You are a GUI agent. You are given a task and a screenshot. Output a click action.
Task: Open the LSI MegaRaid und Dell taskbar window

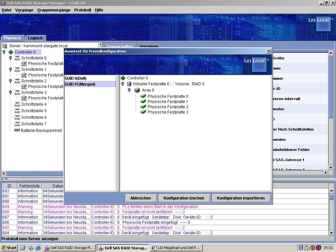click(x=176, y=248)
